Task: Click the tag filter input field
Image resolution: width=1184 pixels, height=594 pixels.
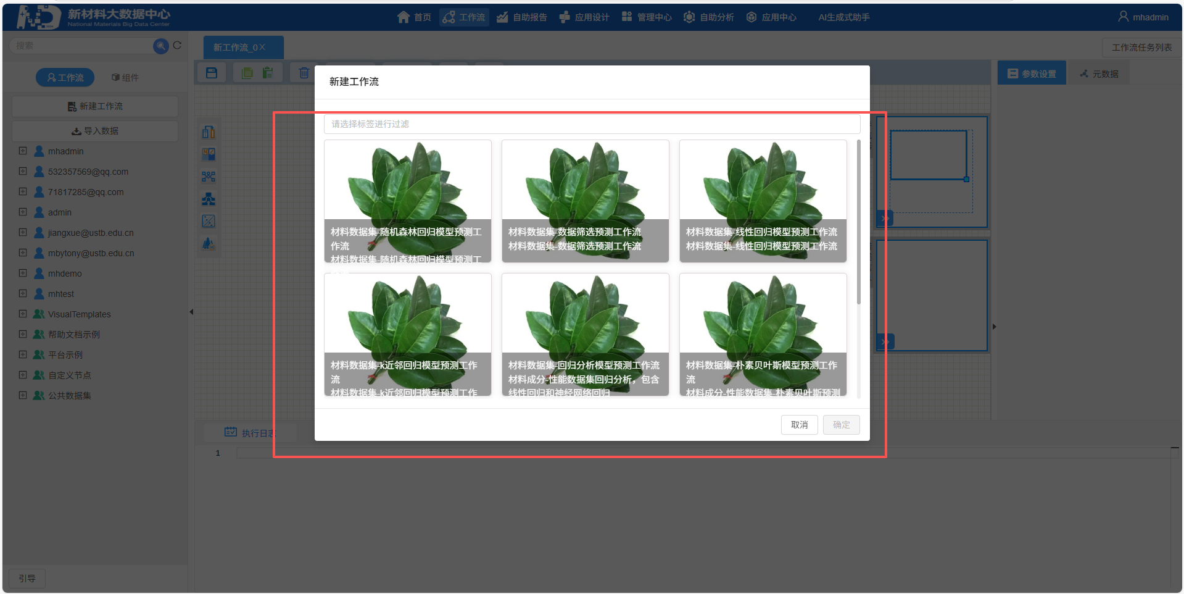Action: click(592, 124)
